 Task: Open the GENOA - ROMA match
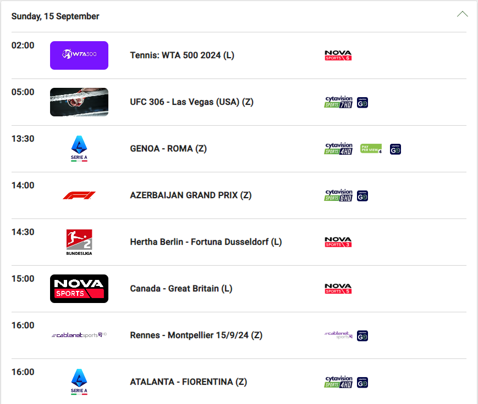pyautogui.click(x=168, y=149)
